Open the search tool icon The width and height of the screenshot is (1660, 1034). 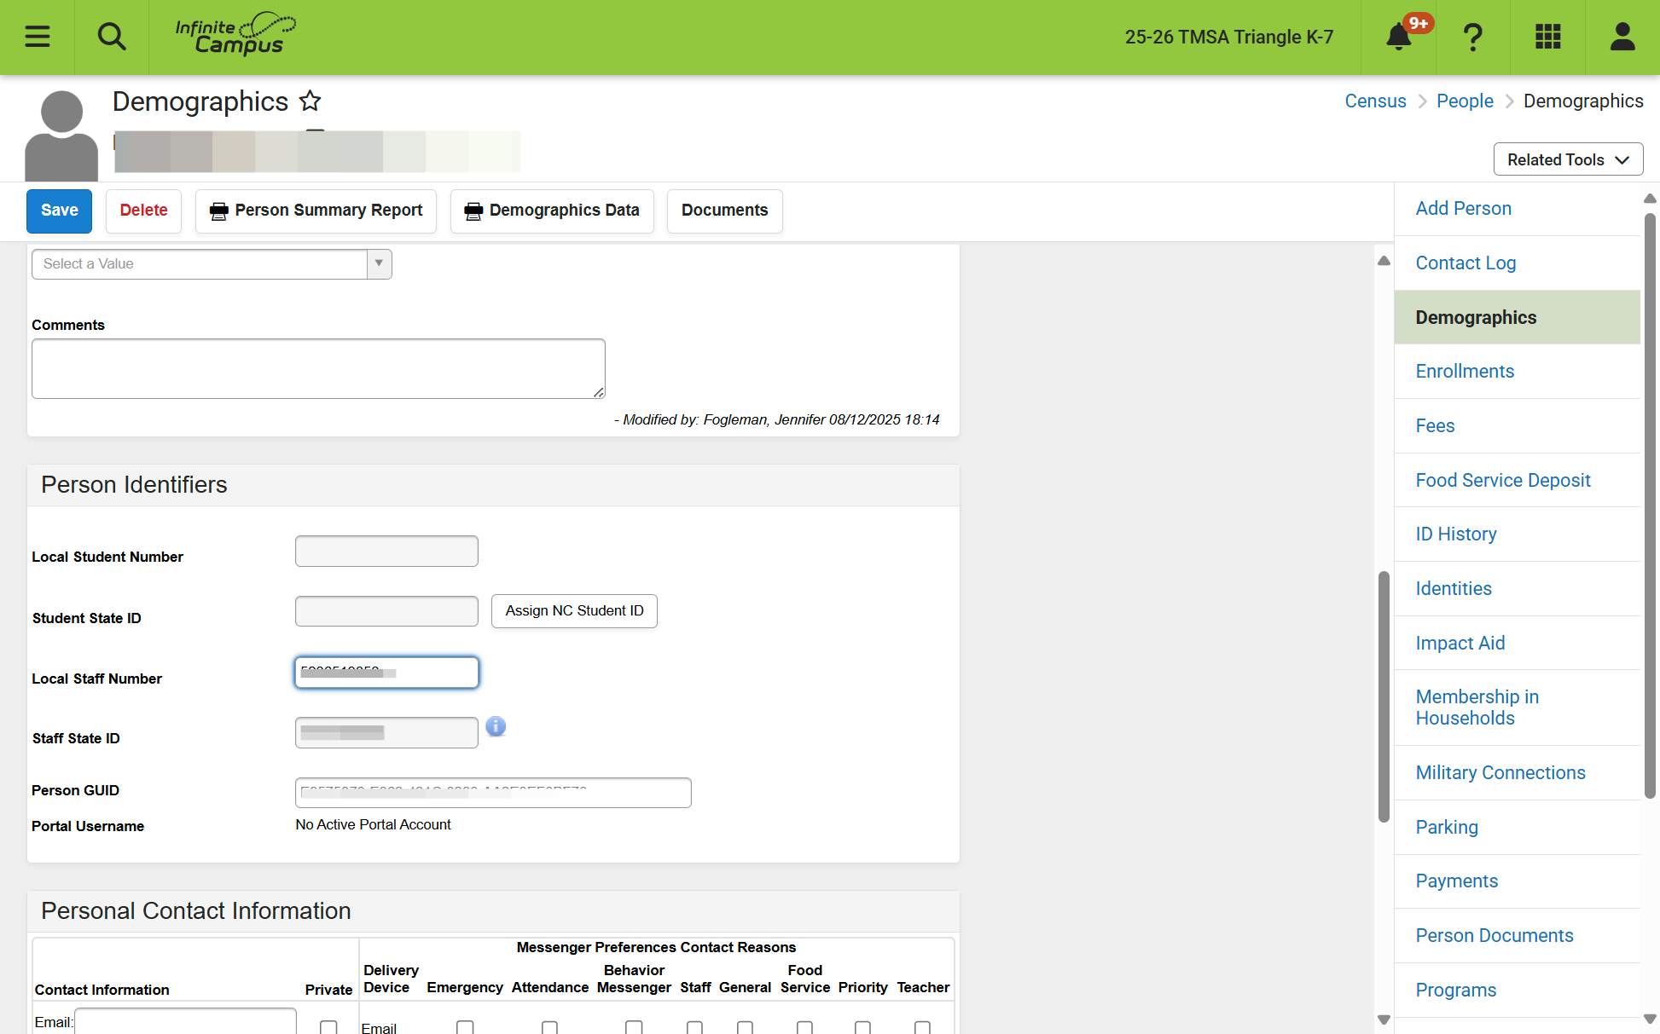click(112, 37)
